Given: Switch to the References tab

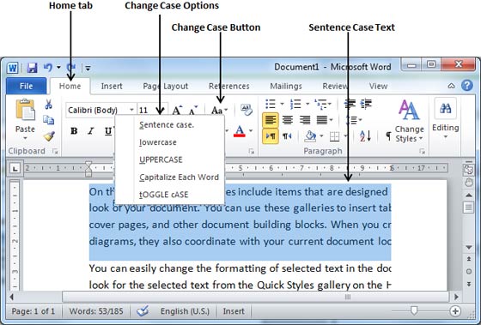Looking at the screenshot, I should pos(228,86).
